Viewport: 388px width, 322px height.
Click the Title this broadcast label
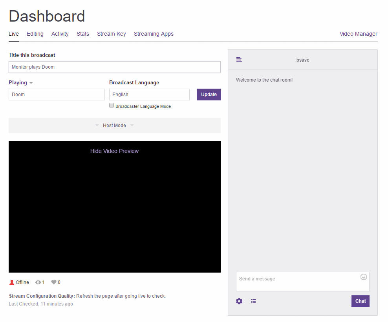click(32, 55)
